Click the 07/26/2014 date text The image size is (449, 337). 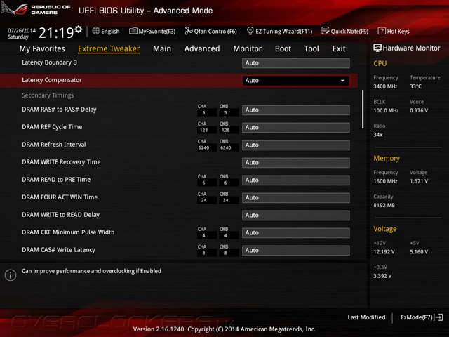[x=22, y=30]
